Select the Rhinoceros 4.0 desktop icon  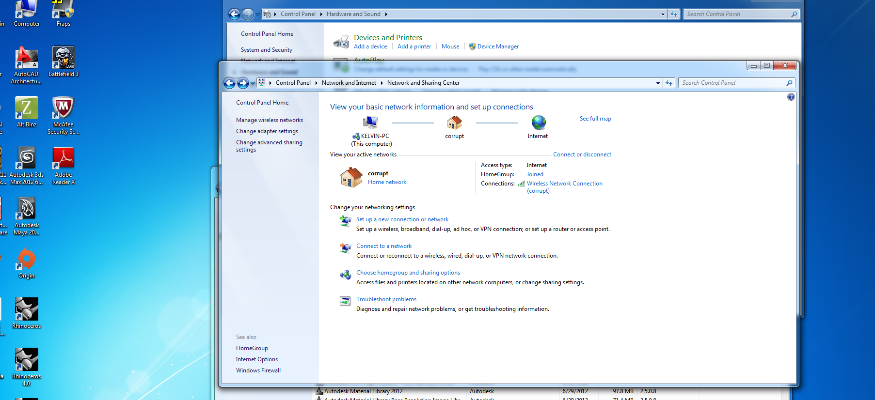pos(27,368)
